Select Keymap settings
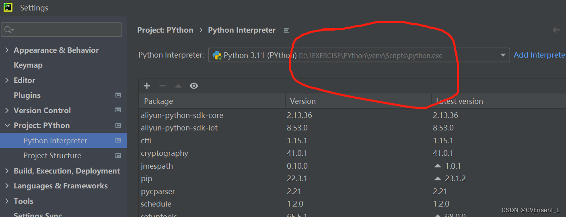The width and height of the screenshot is (566, 217). (x=28, y=65)
